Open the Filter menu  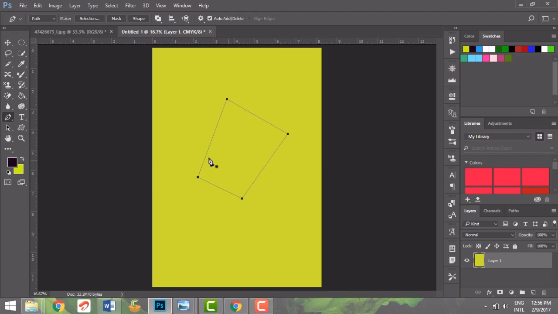point(130,5)
